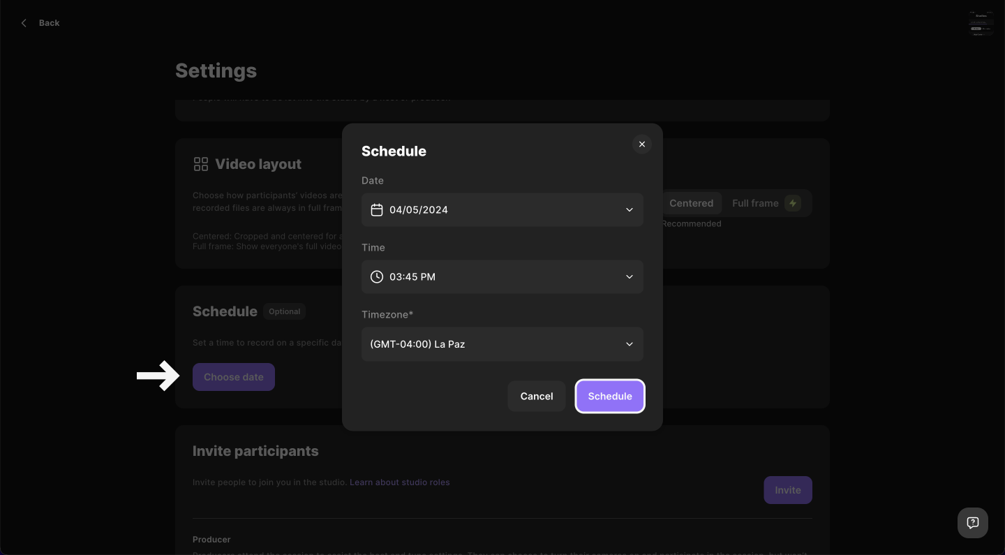Viewport: 1005px width, 555px height.
Task: Click the Invite button
Action: (x=788, y=490)
